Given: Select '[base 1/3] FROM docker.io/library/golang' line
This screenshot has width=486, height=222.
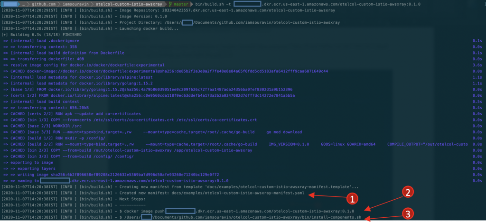Looking at the screenshot, I should click(148, 89).
